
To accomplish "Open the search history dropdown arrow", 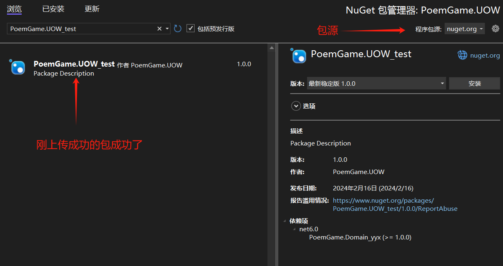I will coord(167,29).
